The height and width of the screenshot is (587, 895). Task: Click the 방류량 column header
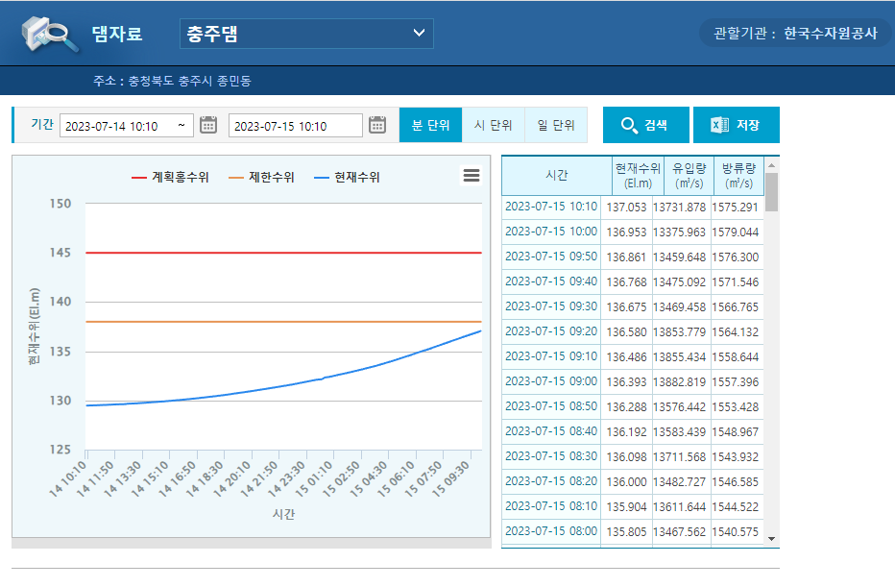click(738, 175)
